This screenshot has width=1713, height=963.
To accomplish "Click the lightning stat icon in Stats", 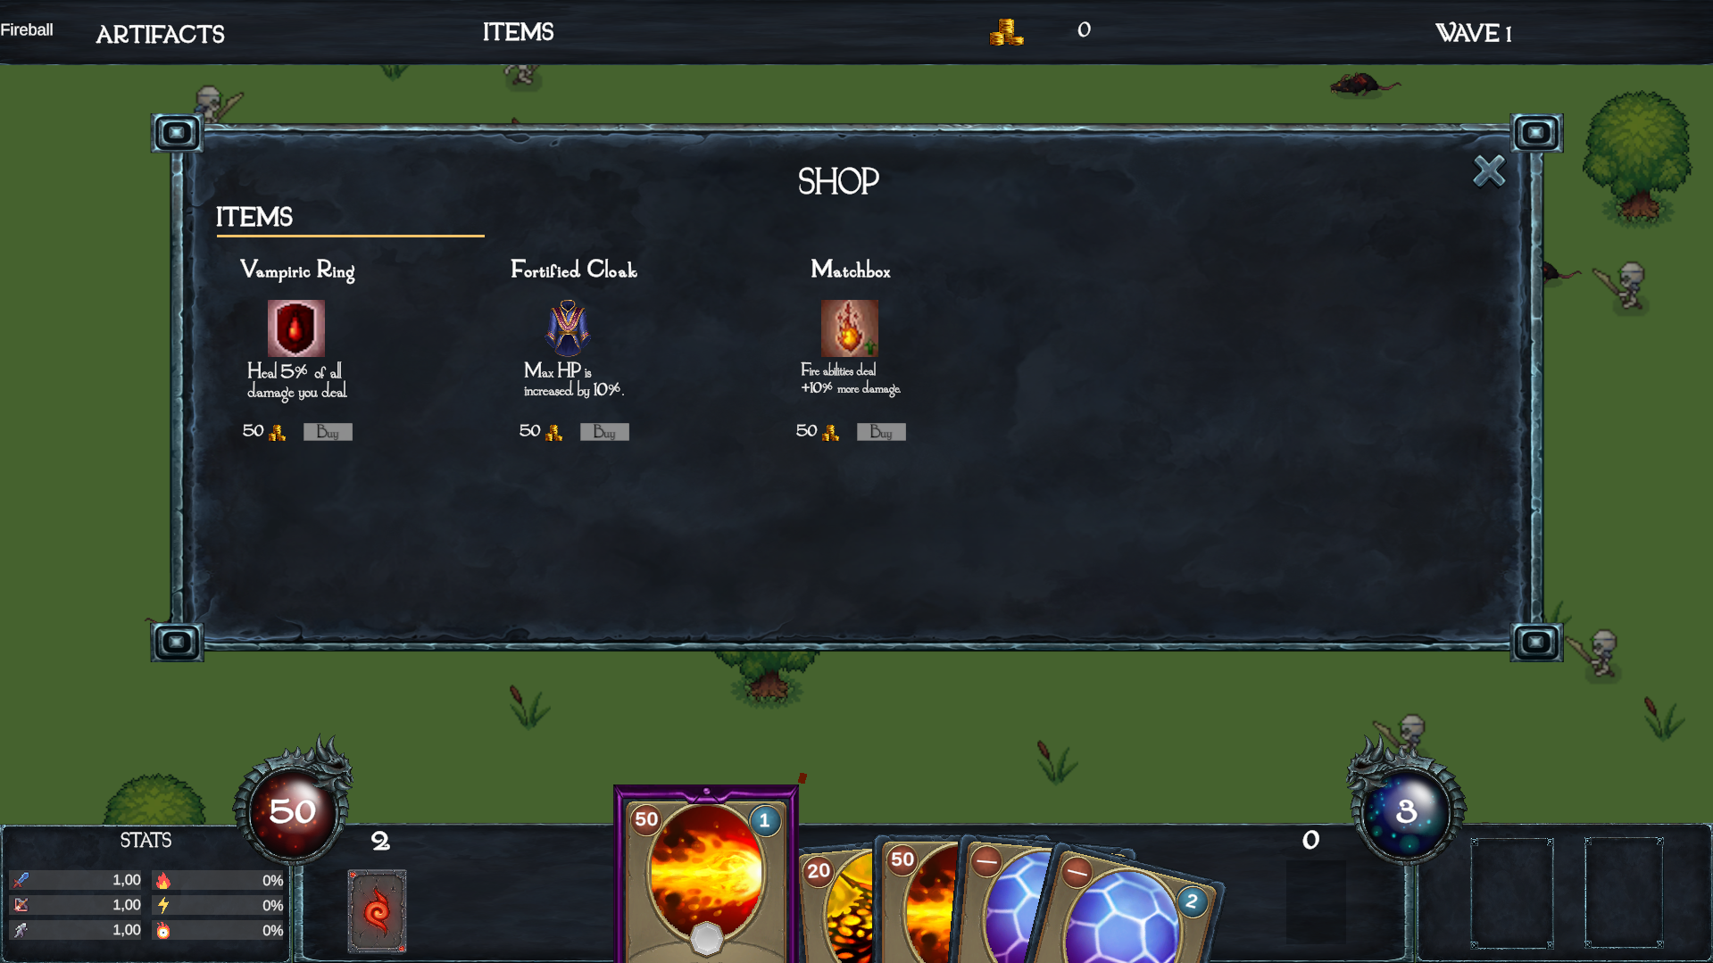I will pos(162,905).
